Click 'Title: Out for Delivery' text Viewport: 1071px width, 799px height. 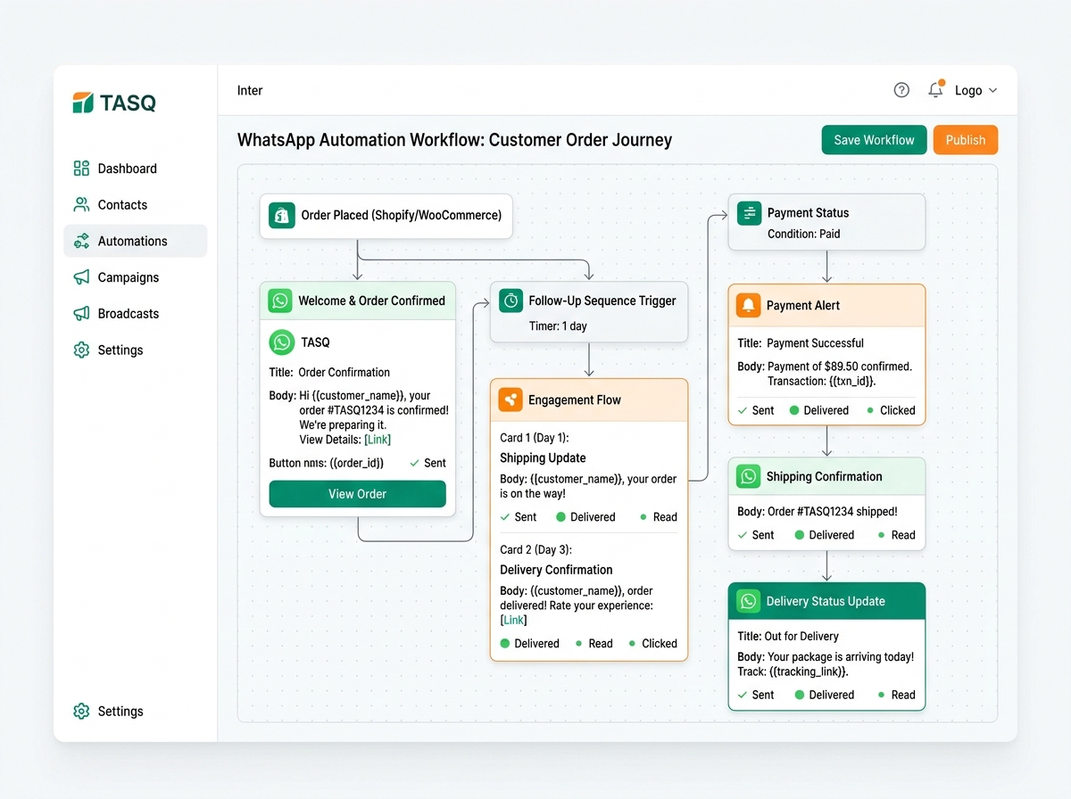point(788,637)
